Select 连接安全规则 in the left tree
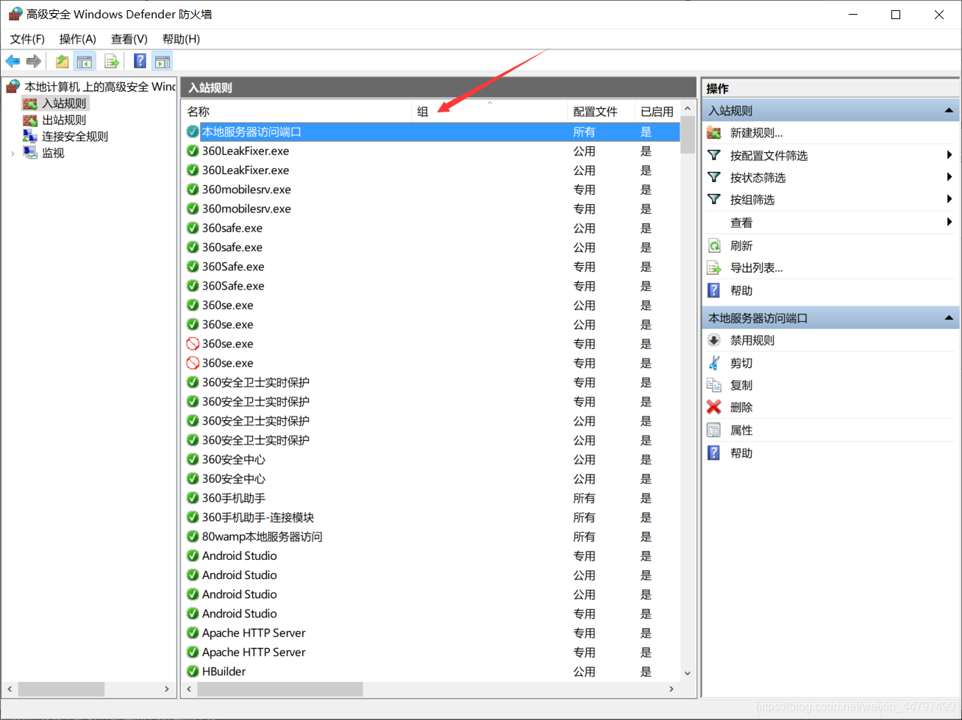The width and height of the screenshot is (962, 720). tap(75, 137)
